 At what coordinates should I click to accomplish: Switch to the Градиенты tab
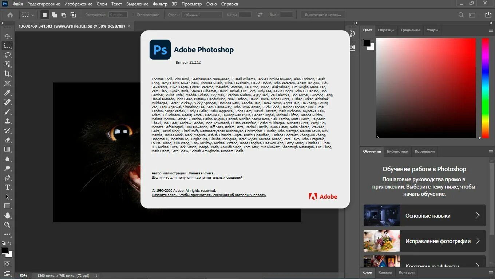pyautogui.click(x=411, y=30)
